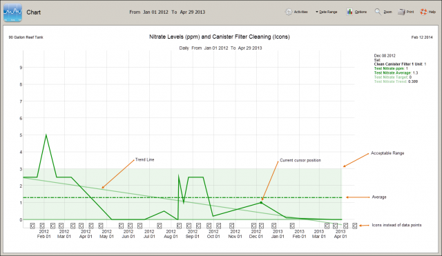Click the 'Feb 12 2014' date stamp
This screenshot has height=256, width=442.
point(422,37)
